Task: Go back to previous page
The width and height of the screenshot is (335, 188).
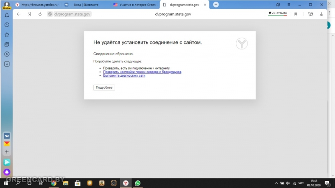Action: pyautogui.click(x=18, y=14)
